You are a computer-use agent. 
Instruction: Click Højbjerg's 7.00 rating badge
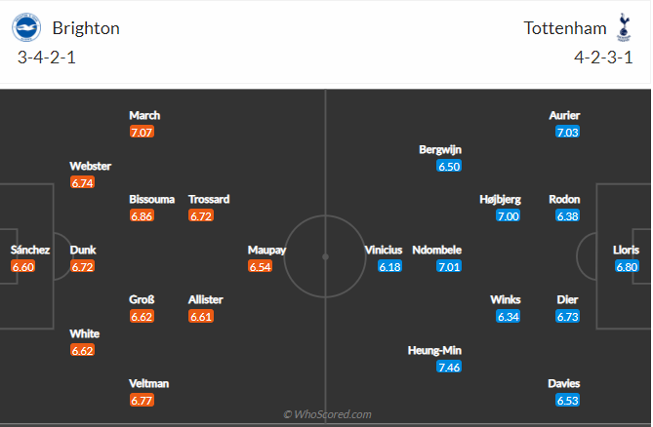508,215
